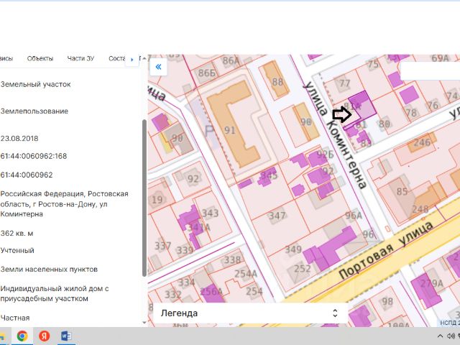Select the area value 362 кв. м
The image size is (460, 345).
tap(17, 234)
